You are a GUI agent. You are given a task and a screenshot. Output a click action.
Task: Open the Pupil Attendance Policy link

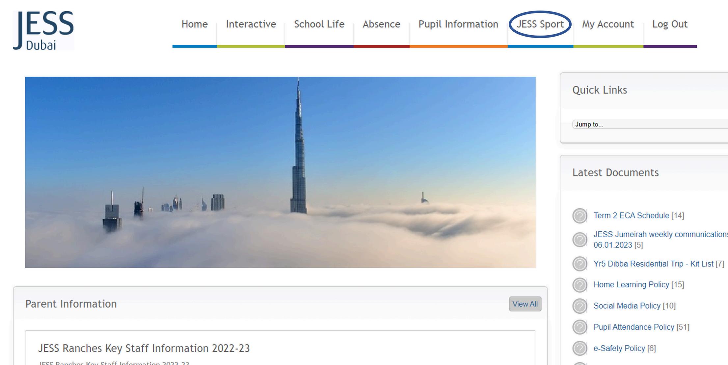coord(634,327)
